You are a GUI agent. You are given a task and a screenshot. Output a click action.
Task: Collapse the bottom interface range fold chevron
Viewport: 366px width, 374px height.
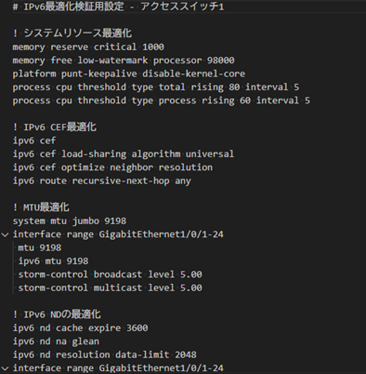pos(5,368)
